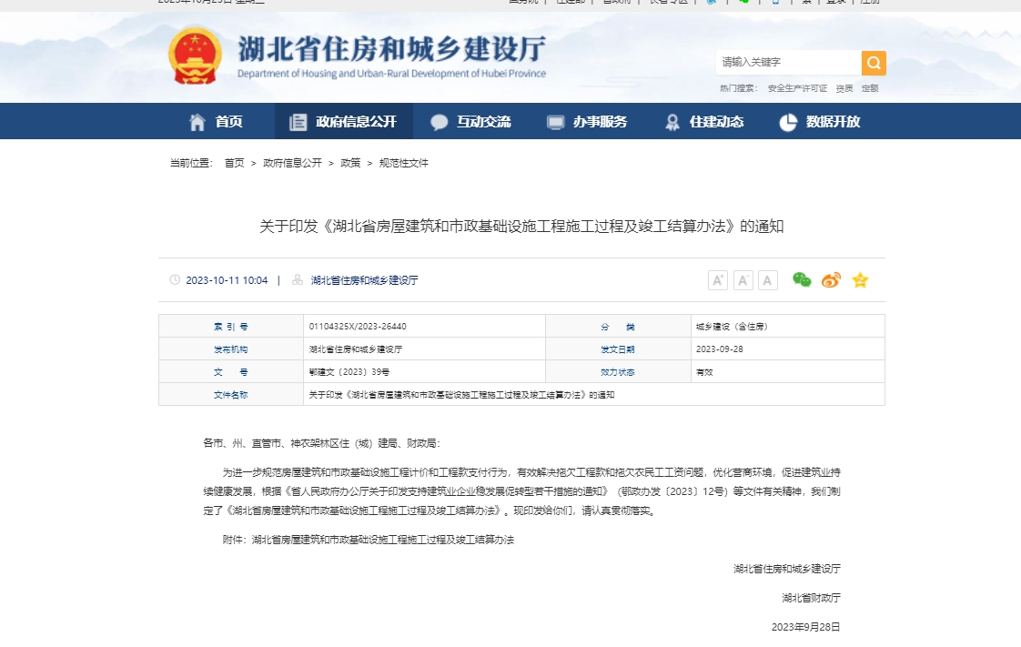Screen dimensions: 1021x647
Task: Click the source 湖北省住房和城乡建设厅 beside the date
Action: click(x=364, y=280)
